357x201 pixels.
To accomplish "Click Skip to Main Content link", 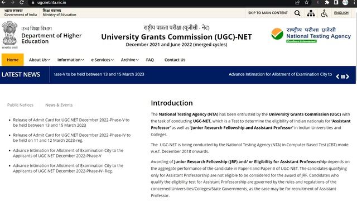I will pyautogui.click(x=268, y=13).
